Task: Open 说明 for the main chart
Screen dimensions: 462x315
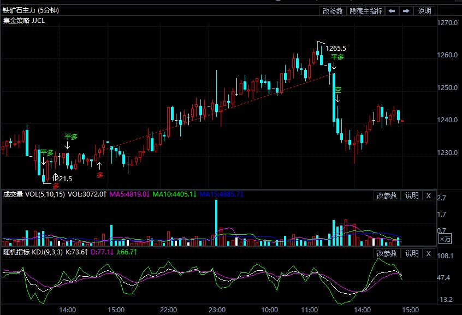Action: pos(424,11)
